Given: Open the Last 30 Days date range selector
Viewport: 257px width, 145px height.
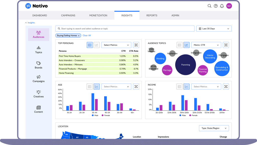Looking at the screenshot, I should point(214,29).
